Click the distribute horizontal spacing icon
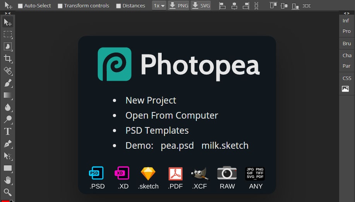 tap(307, 6)
